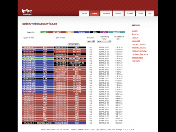Screen dimensions: 176x132
Task: Click the black IPFire legend swatch
Action: 95,32
